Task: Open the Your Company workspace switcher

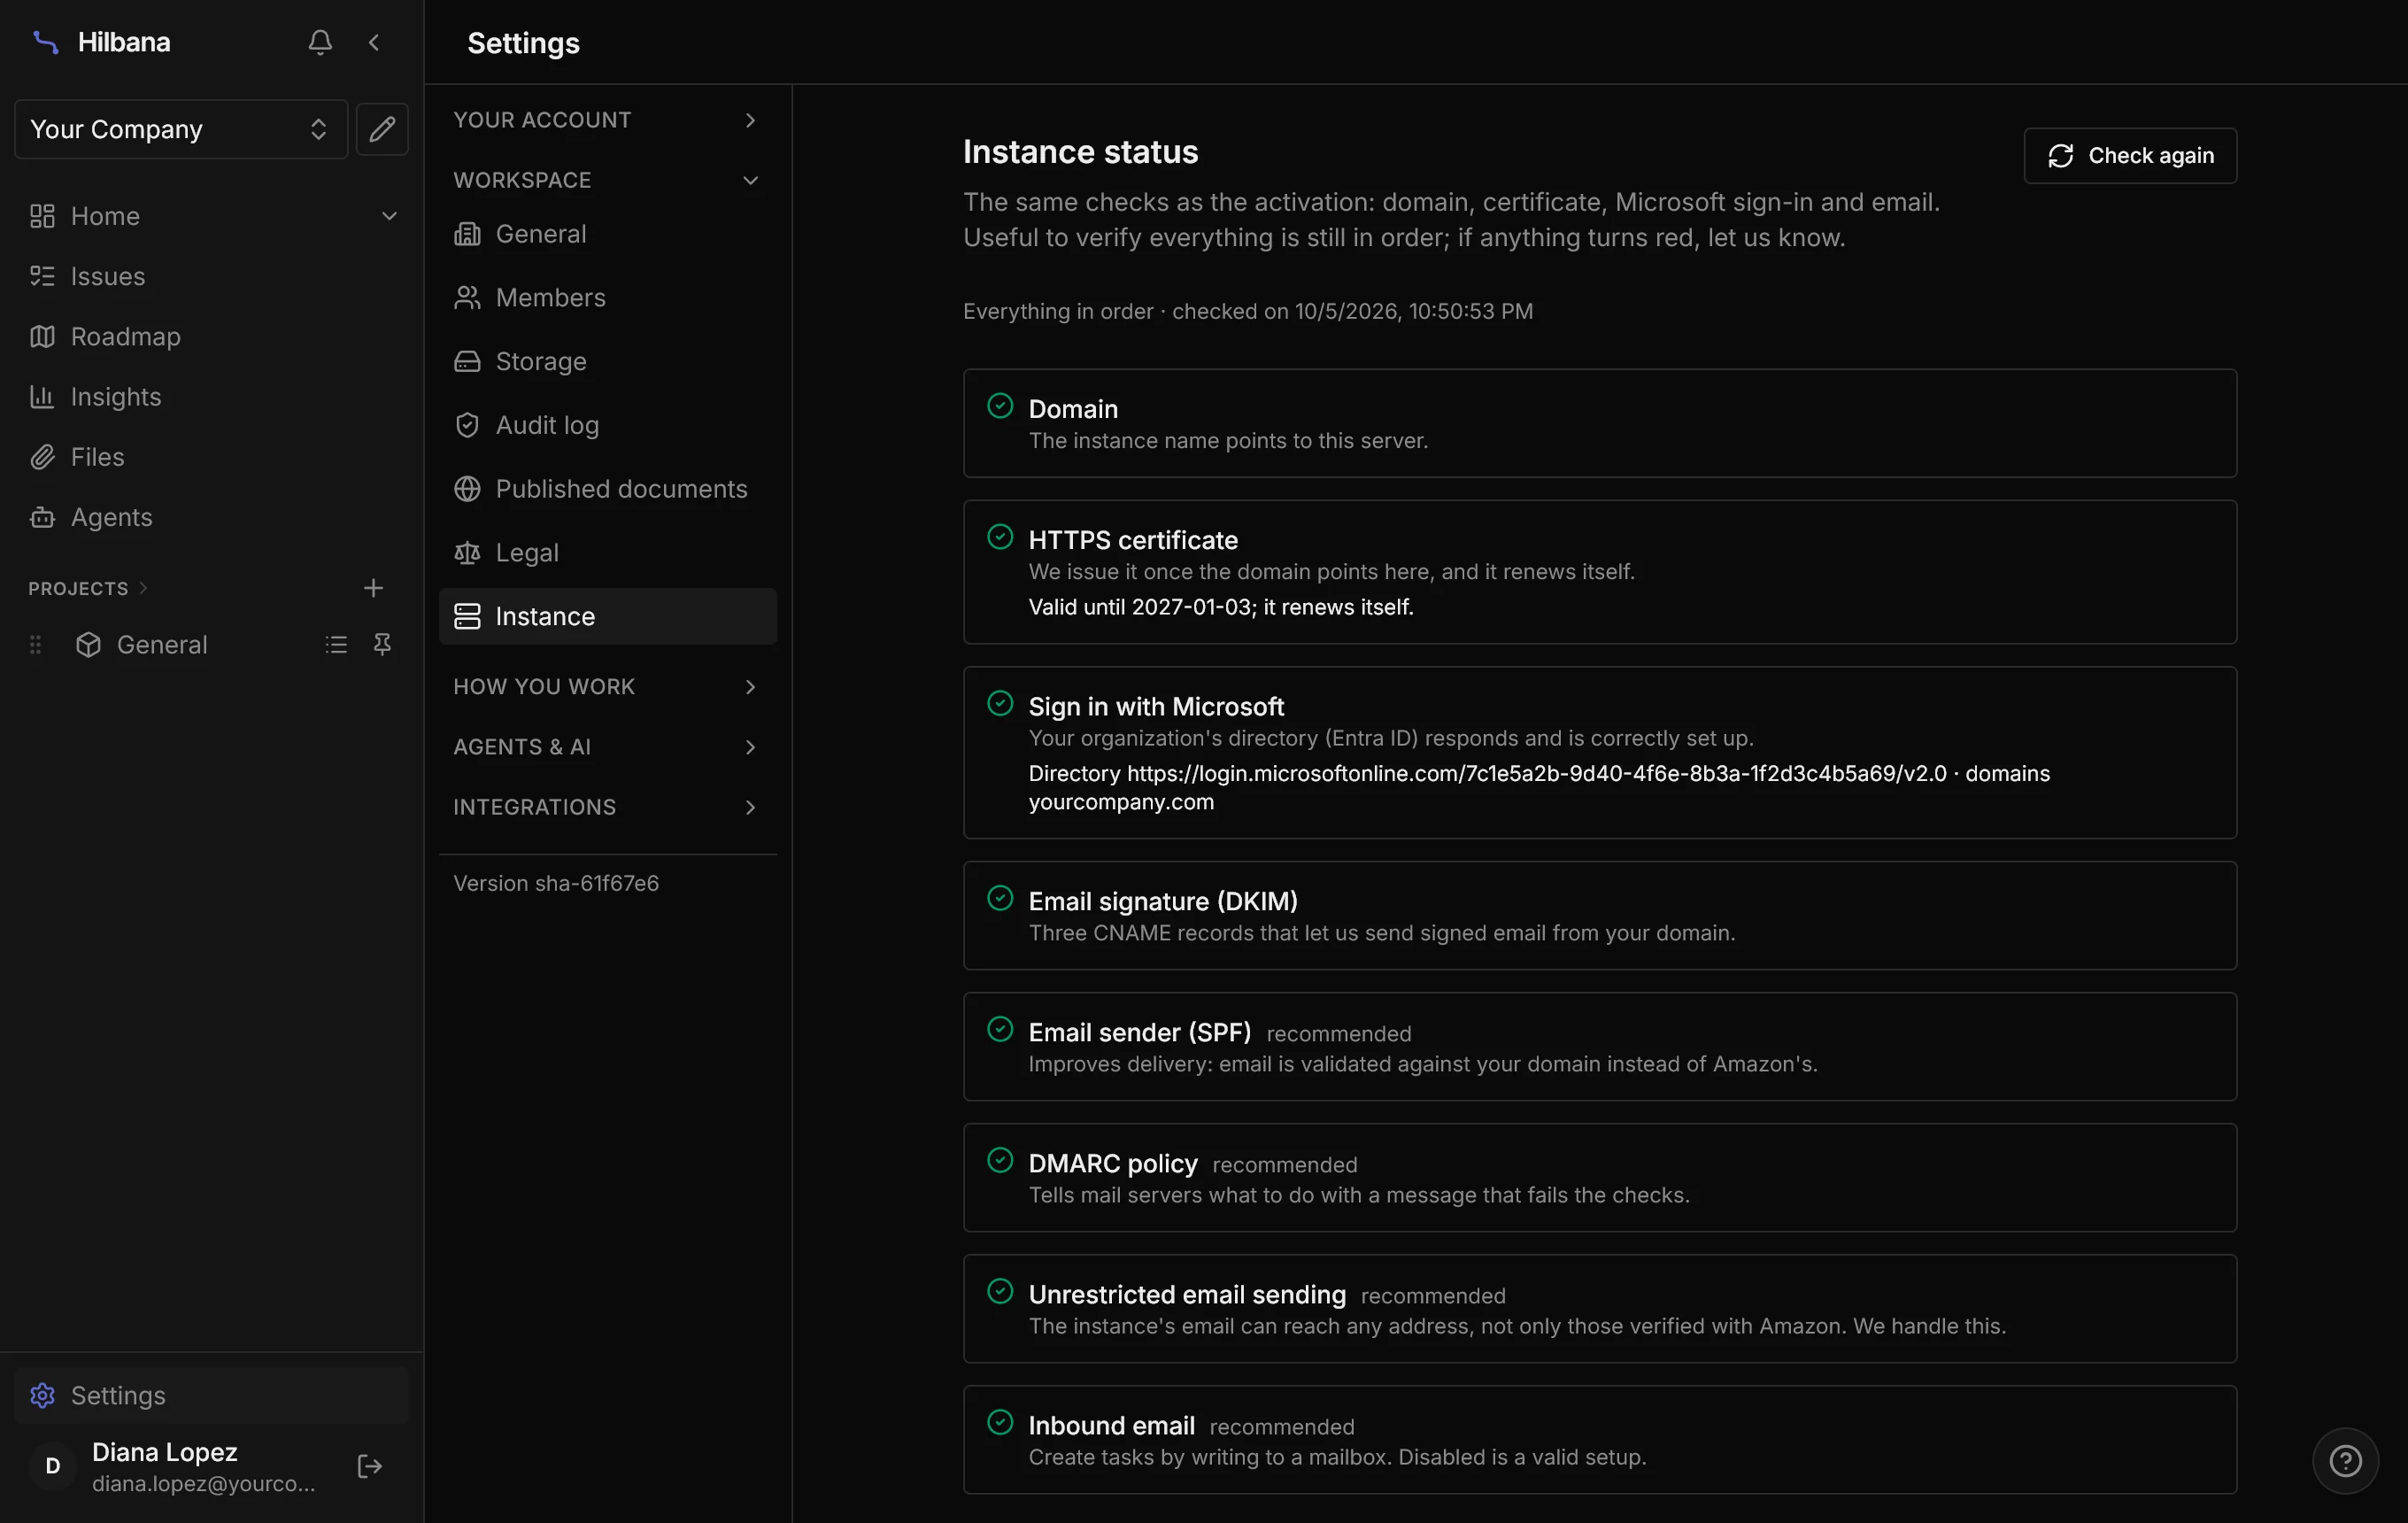Action: [181, 129]
